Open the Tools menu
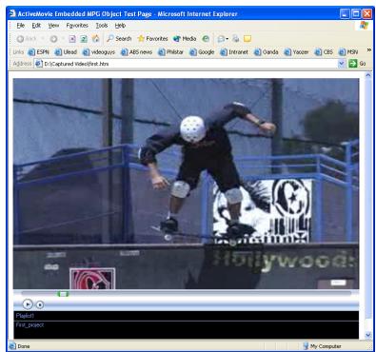 pyautogui.click(x=102, y=26)
